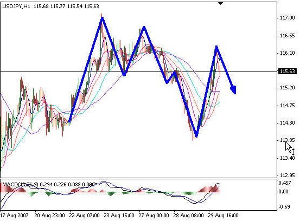300x221 pixels.
Task: Click the MACD(12,26,9) indicator label
Action: pos(20,185)
